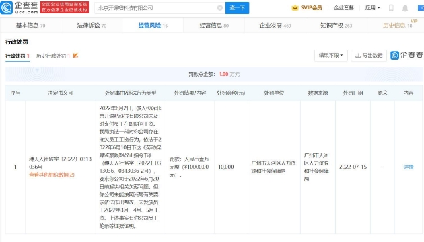The height and width of the screenshot is (242, 424).
Task: Click document number 穗天人社监字 [2022] 0313036号
Action: tap(60, 163)
